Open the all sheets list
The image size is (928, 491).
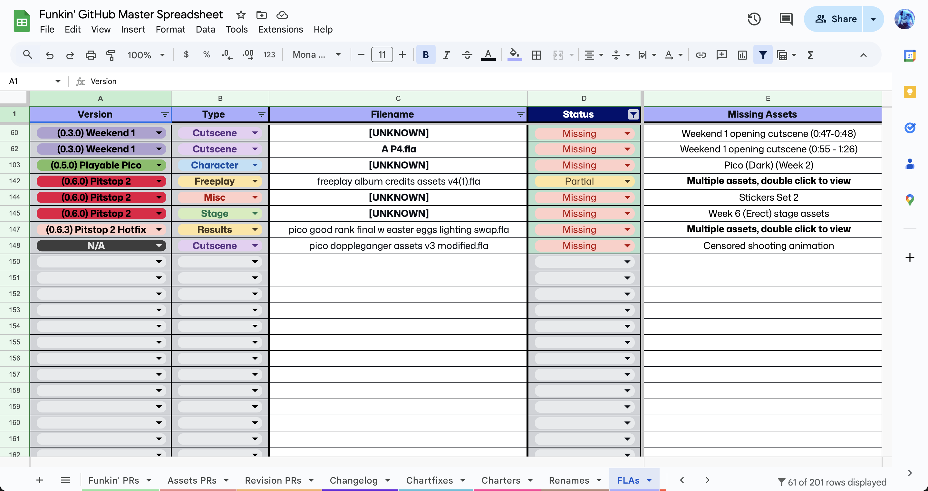65,480
